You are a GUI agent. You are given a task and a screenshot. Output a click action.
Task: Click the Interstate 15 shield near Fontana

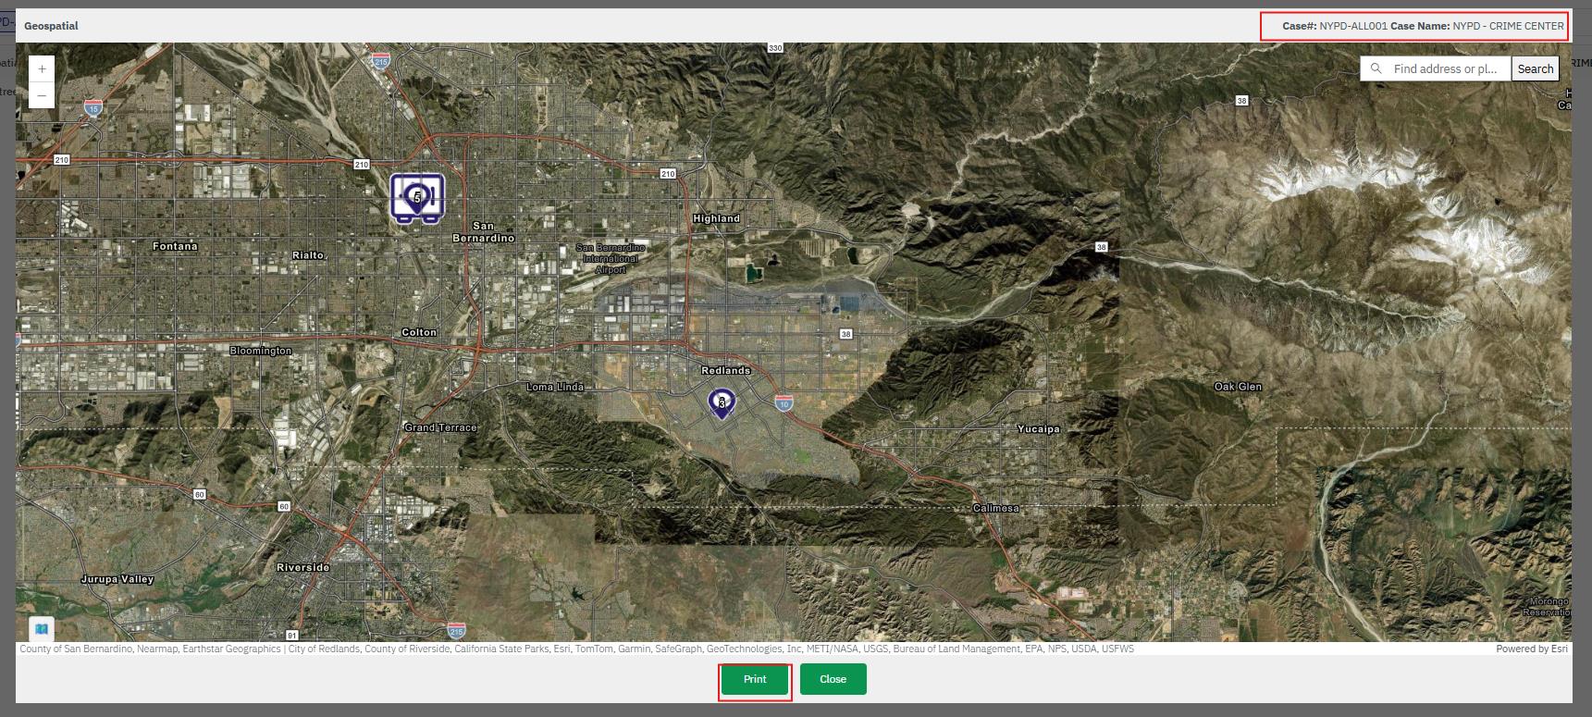click(93, 108)
